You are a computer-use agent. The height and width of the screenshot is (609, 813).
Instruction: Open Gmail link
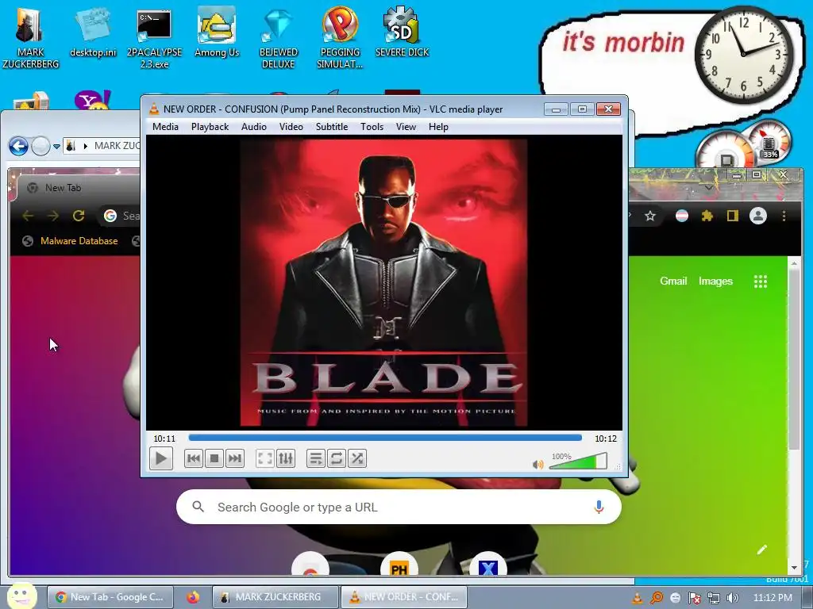pyautogui.click(x=673, y=282)
